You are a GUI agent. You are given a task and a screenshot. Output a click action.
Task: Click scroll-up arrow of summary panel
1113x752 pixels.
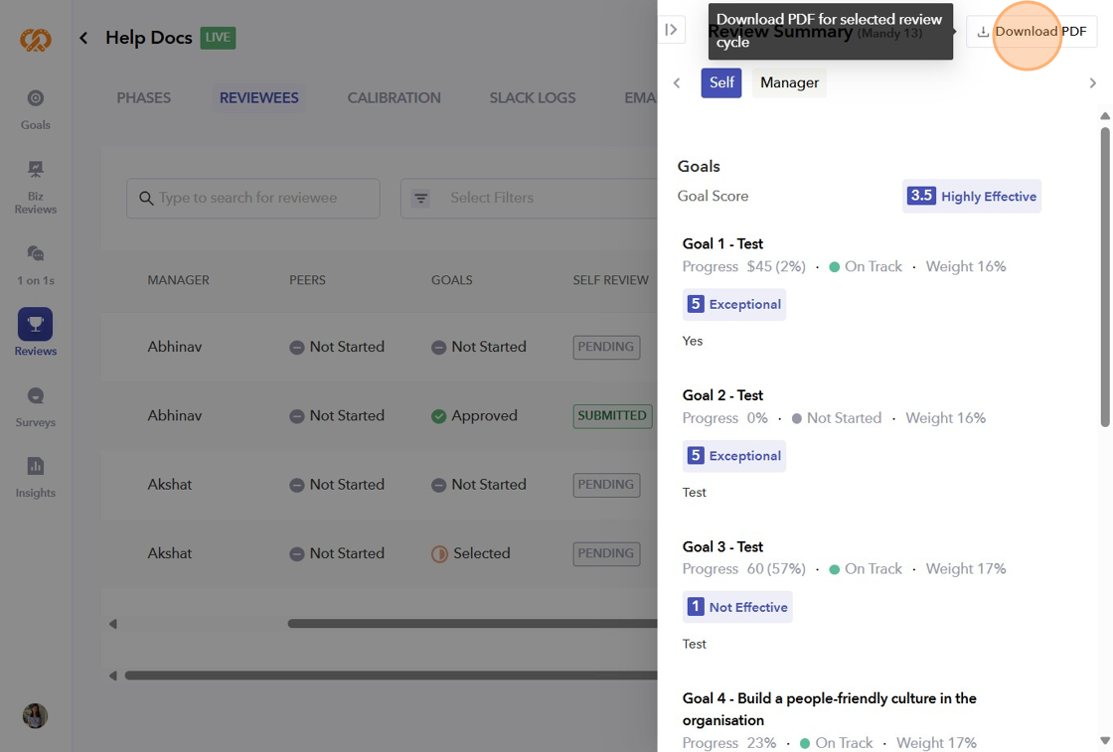coord(1105,115)
